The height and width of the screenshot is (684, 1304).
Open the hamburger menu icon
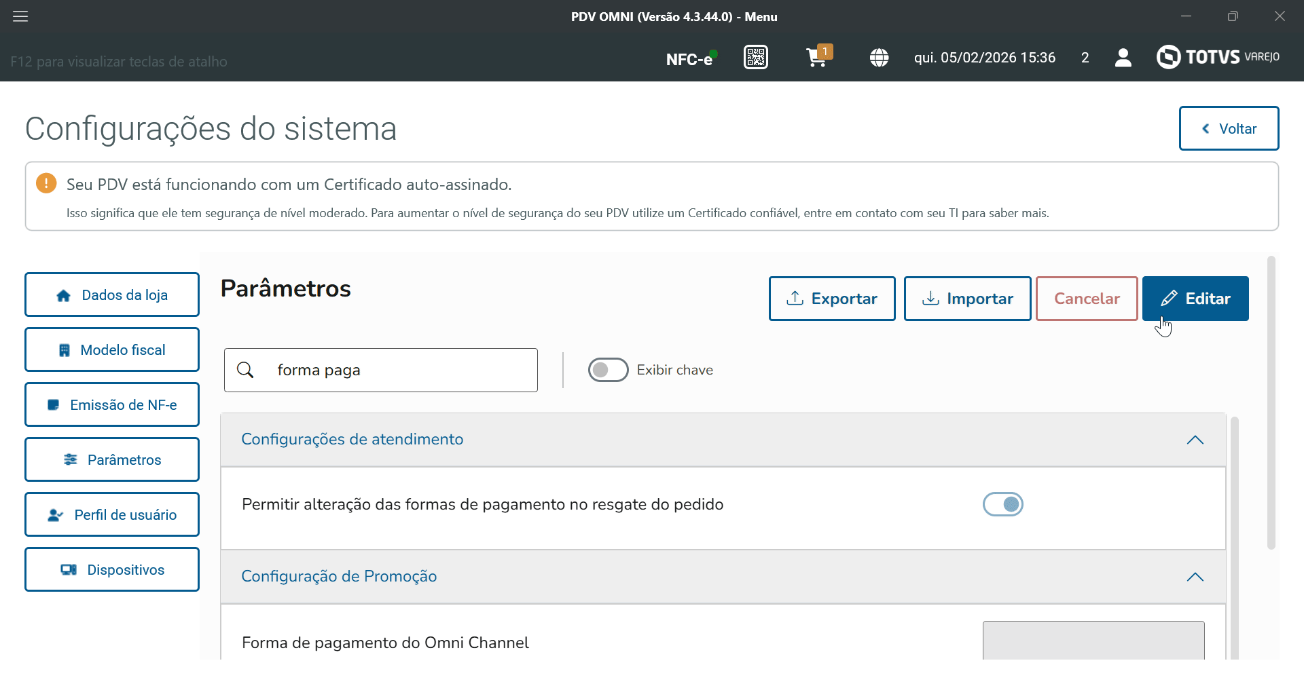coord(20,16)
